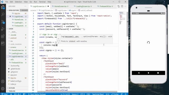Show errors and warnings count in status bar
The image size is (169, 95).
click(17, 94)
